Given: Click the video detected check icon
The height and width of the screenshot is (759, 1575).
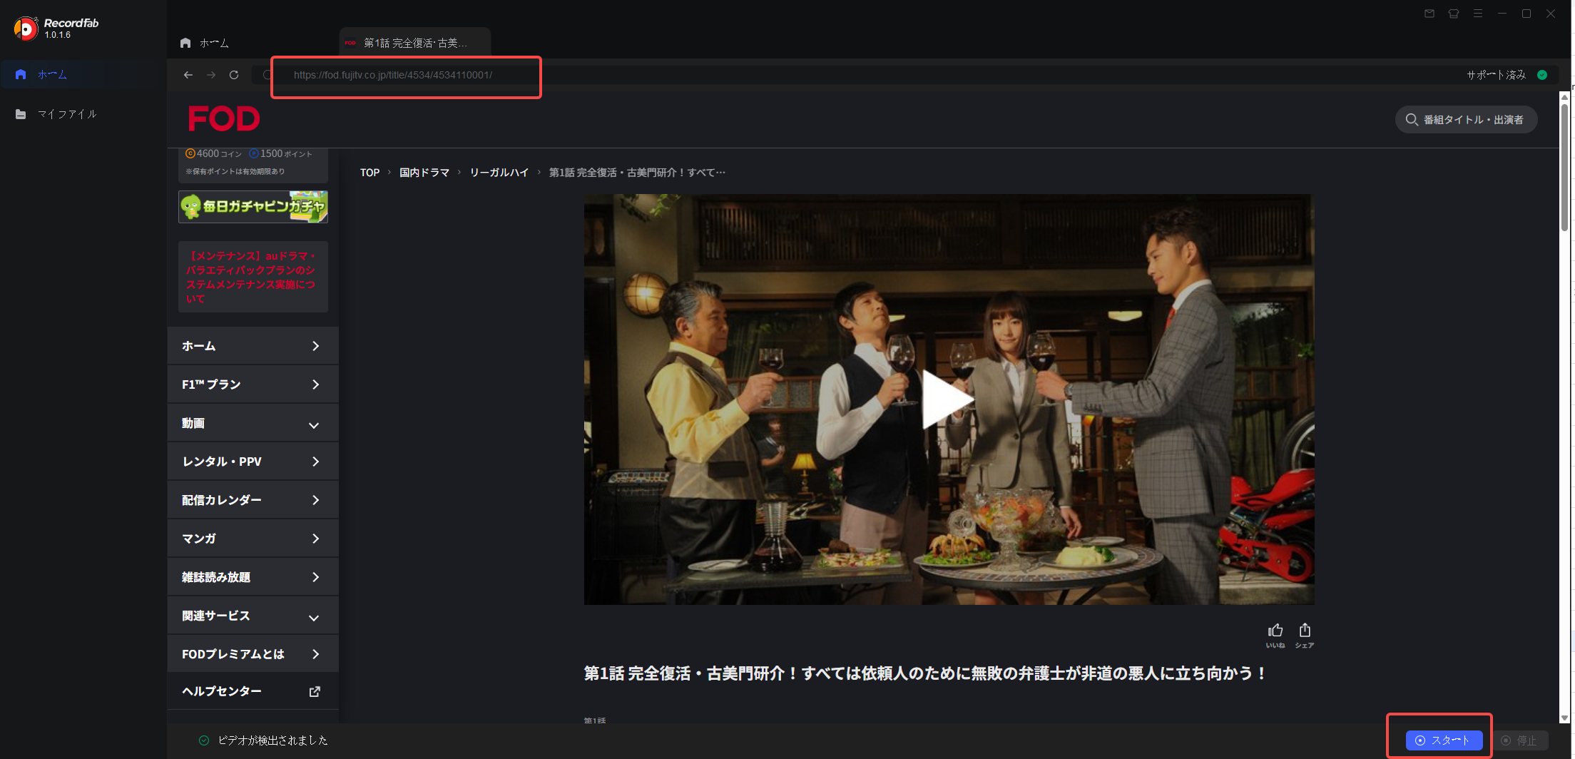Looking at the screenshot, I should (204, 740).
